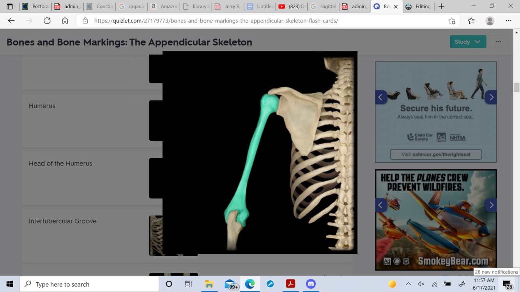Open the favorites list
This screenshot has height=292, width=520.
coord(471,21)
